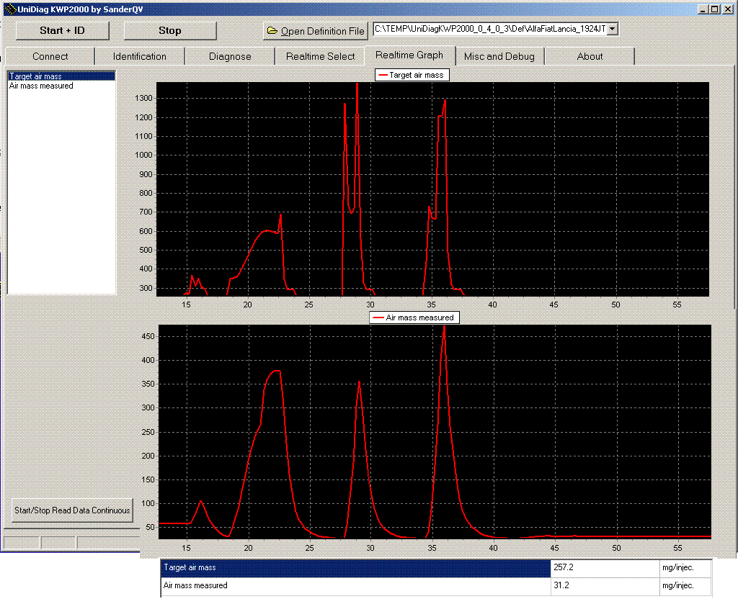Open the About tab
Image resolution: width=738 pixels, height=599 pixels.
pos(590,56)
